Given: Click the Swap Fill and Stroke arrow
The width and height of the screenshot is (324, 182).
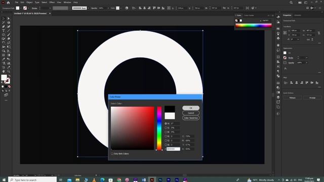Looking at the screenshot, I should (x=9, y=76).
